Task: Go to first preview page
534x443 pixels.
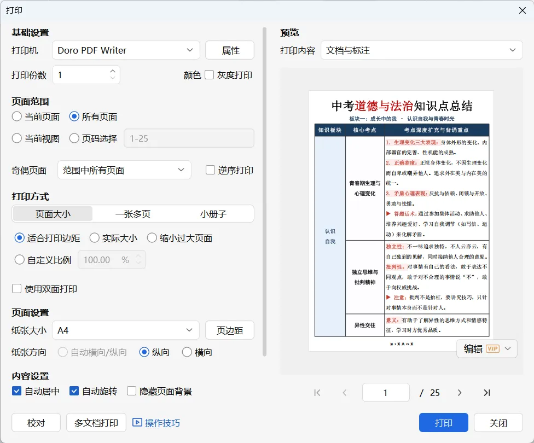Action: [x=317, y=393]
